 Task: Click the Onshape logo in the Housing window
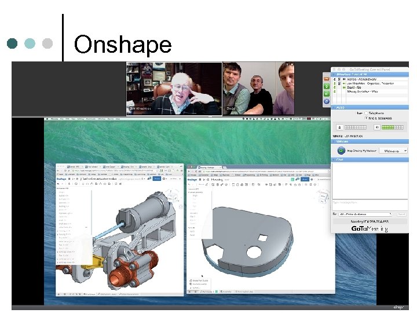(x=192, y=180)
